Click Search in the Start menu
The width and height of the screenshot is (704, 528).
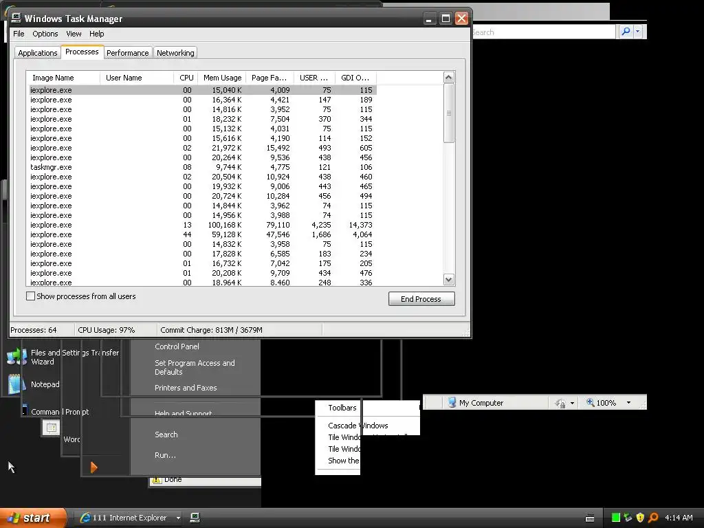click(x=166, y=434)
